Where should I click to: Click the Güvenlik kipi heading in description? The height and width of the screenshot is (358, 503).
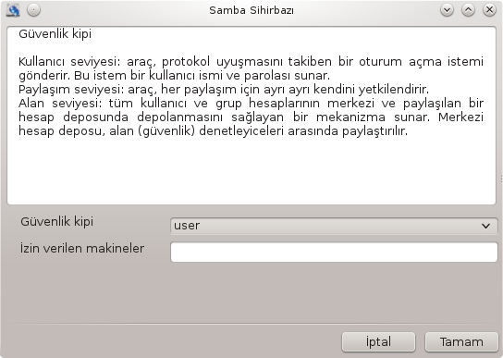coord(55,33)
